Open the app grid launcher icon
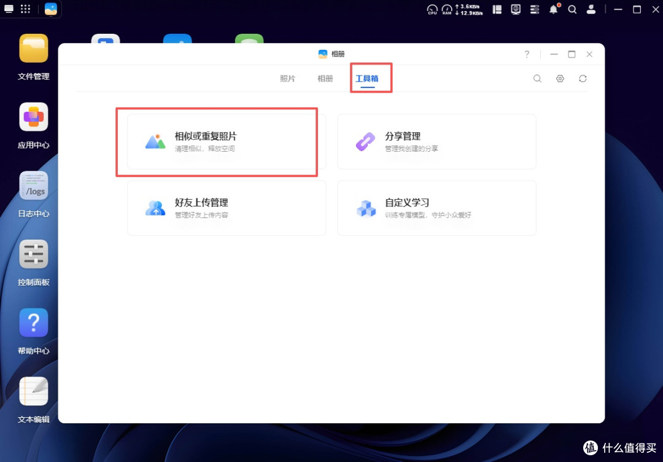This screenshot has height=462, width=663. point(25,9)
